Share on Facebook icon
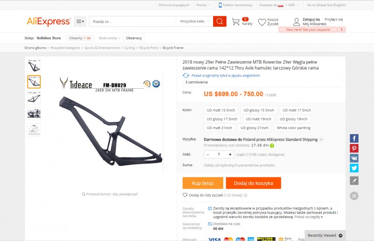The width and height of the screenshot is (374, 241). [354, 138]
